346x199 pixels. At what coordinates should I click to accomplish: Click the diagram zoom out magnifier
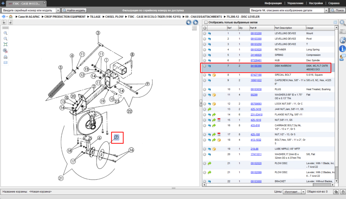[x=6, y=39]
